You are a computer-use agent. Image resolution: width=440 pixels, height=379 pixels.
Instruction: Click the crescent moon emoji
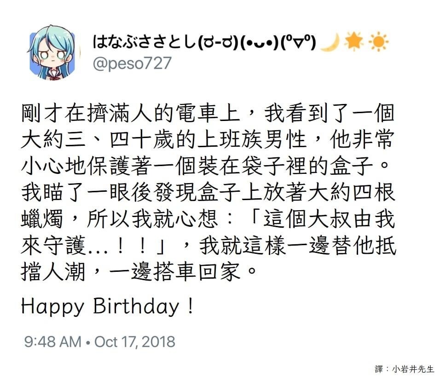click(329, 42)
